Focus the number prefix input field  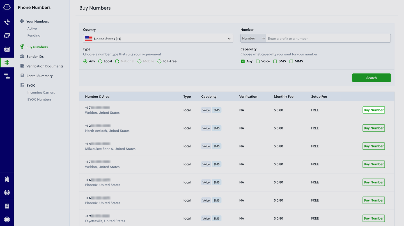[x=328, y=38]
